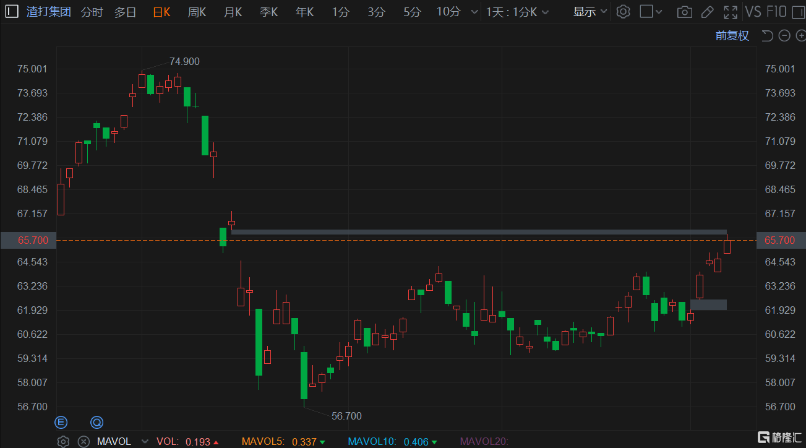Click the 74.900 high price label
Image resolution: width=806 pixels, height=448 pixels.
(184, 61)
